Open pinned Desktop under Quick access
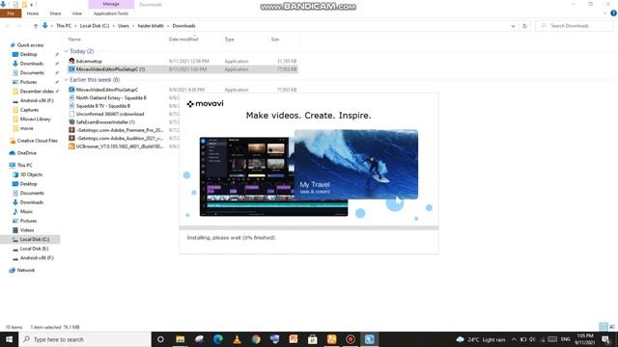The image size is (618, 347). [28, 54]
